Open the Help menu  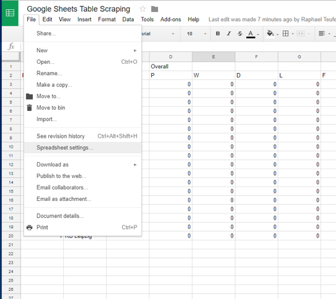[193, 19]
